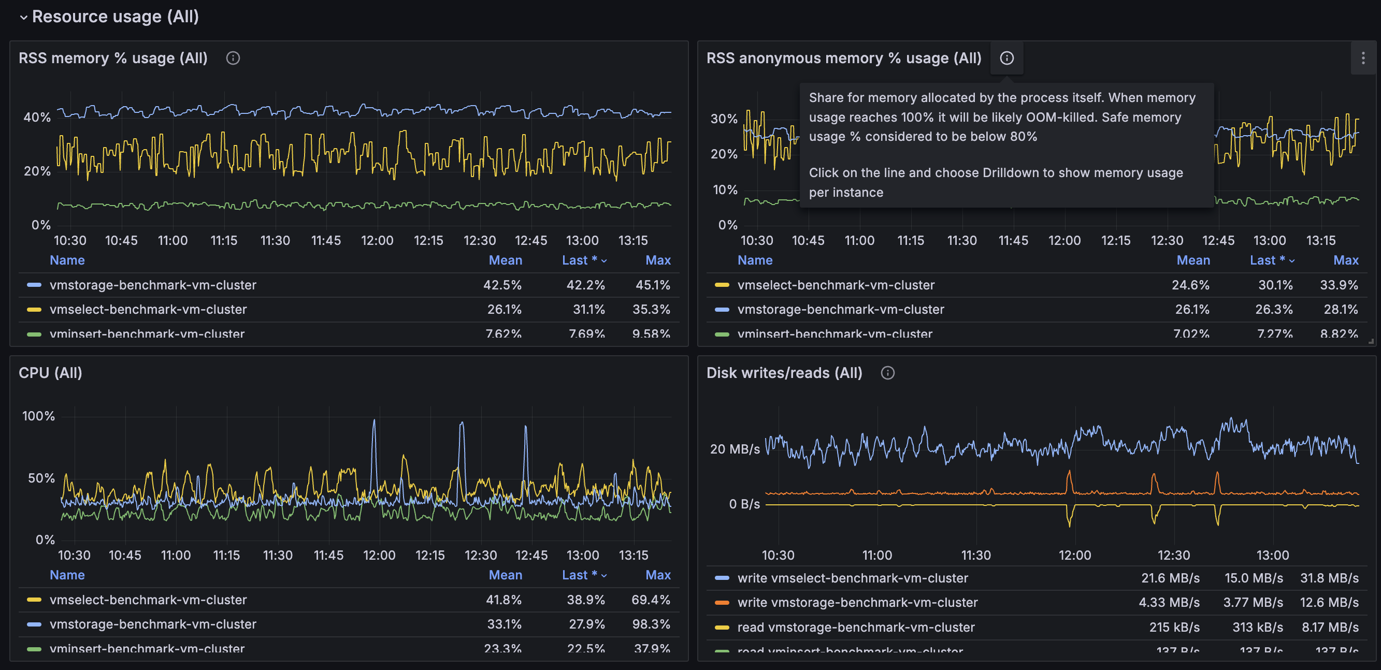Click info icon on RSS memory panel
This screenshot has width=1381, height=670.
coord(233,58)
